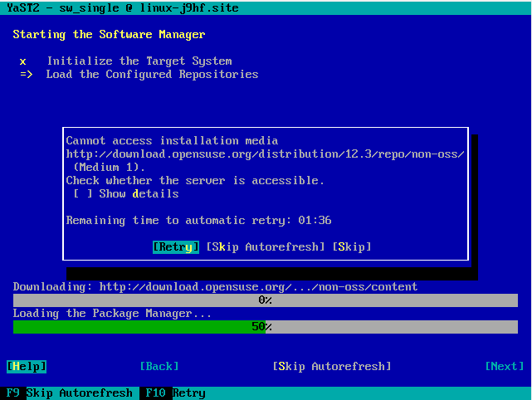Click the Retry button in the error dialog

click(x=176, y=247)
